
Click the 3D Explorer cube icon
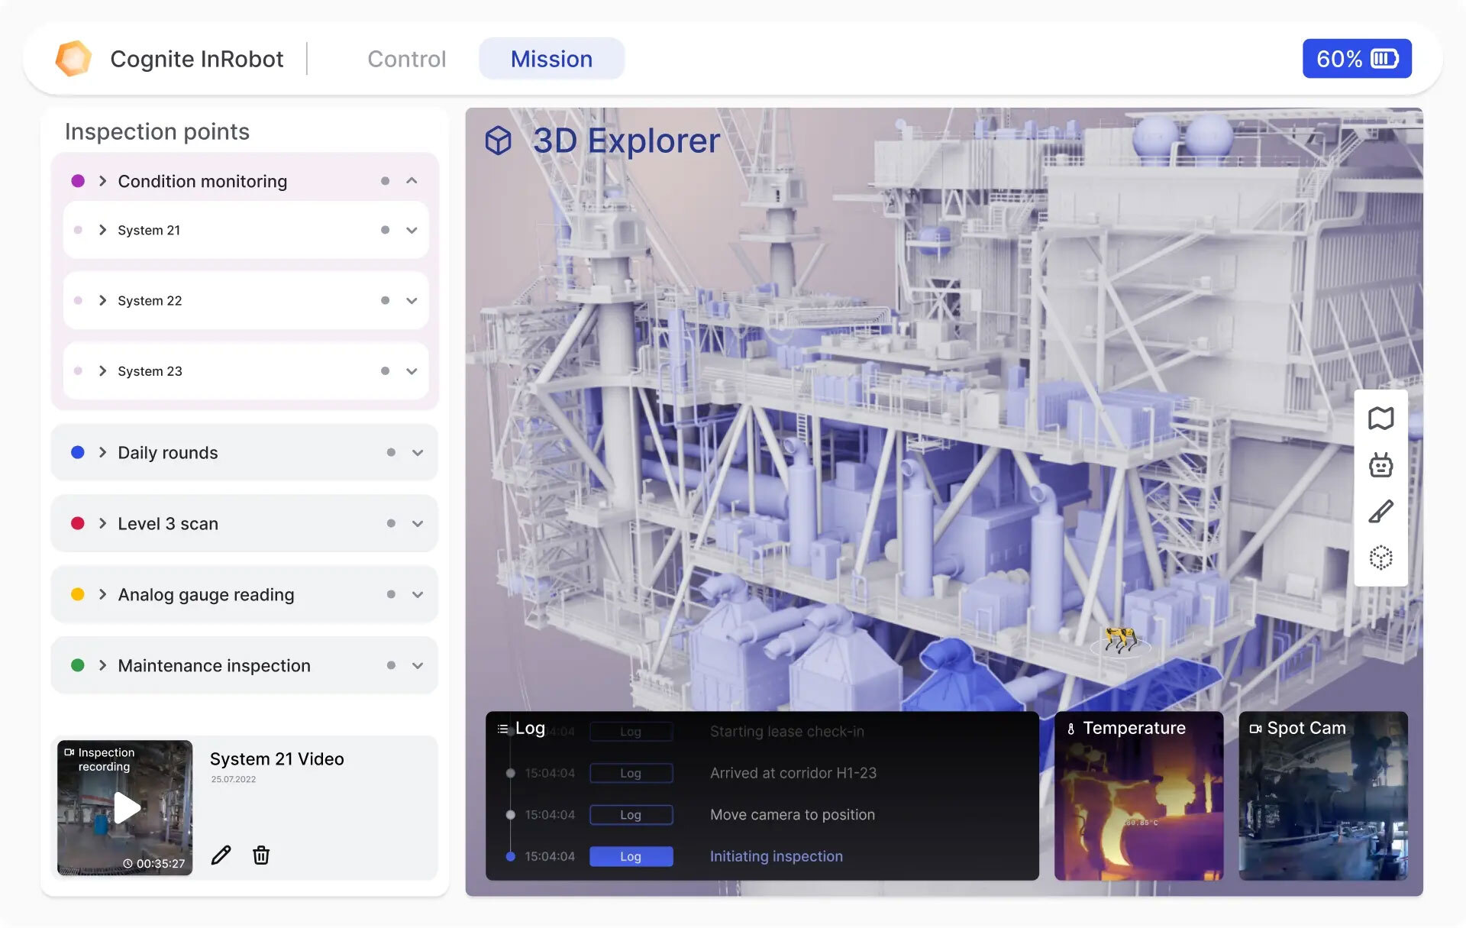pos(500,141)
